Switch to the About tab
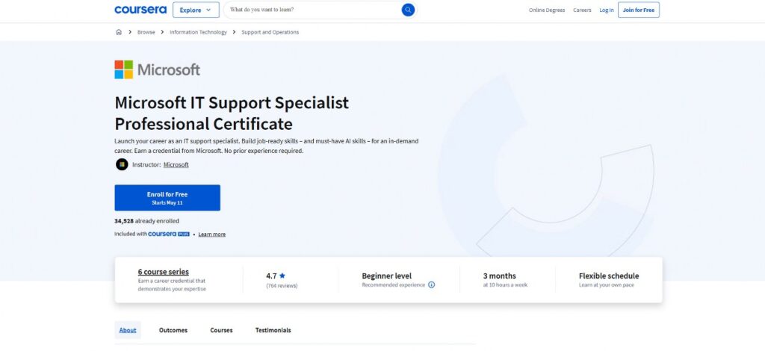 point(128,330)
